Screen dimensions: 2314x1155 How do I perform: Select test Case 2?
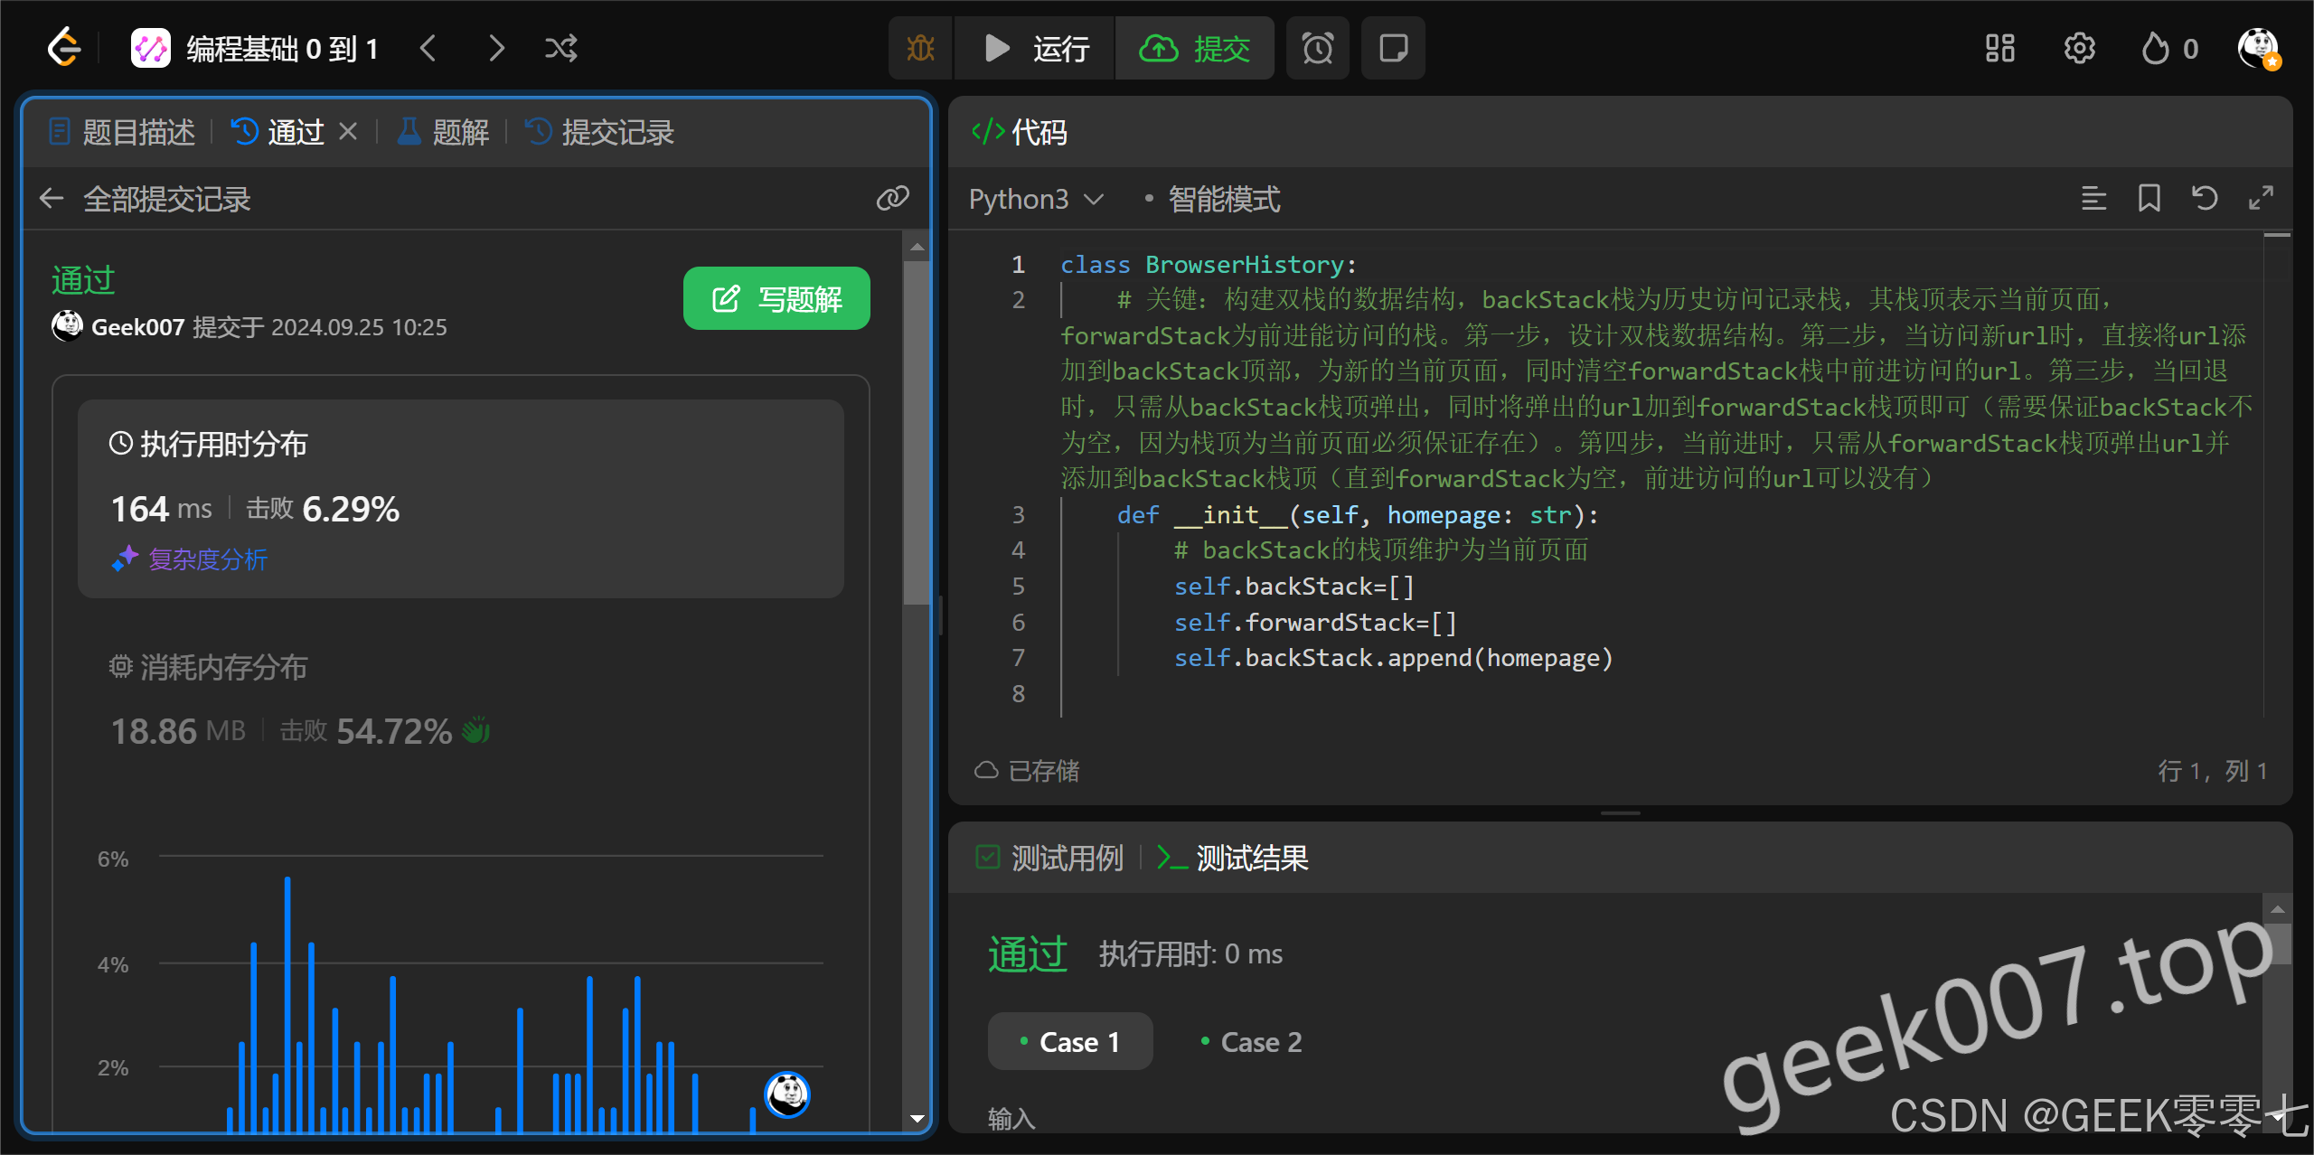click(1252, 1042)
